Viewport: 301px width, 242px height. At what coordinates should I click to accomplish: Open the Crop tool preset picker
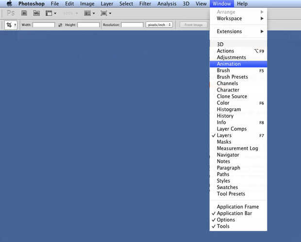(11, 25)
